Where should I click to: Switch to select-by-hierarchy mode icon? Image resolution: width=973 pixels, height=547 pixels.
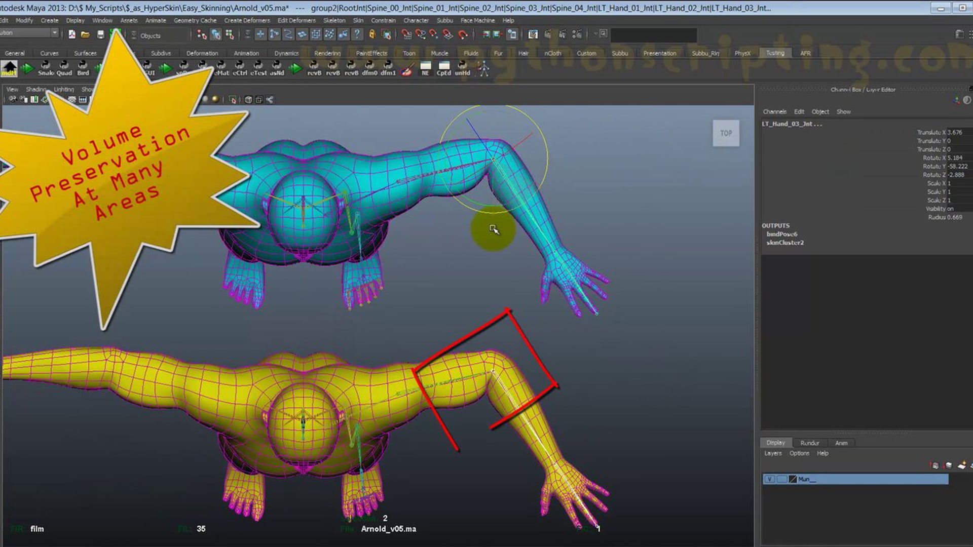click(x=202, y=34)
